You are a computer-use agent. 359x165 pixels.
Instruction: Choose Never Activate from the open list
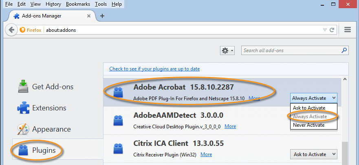314,125
